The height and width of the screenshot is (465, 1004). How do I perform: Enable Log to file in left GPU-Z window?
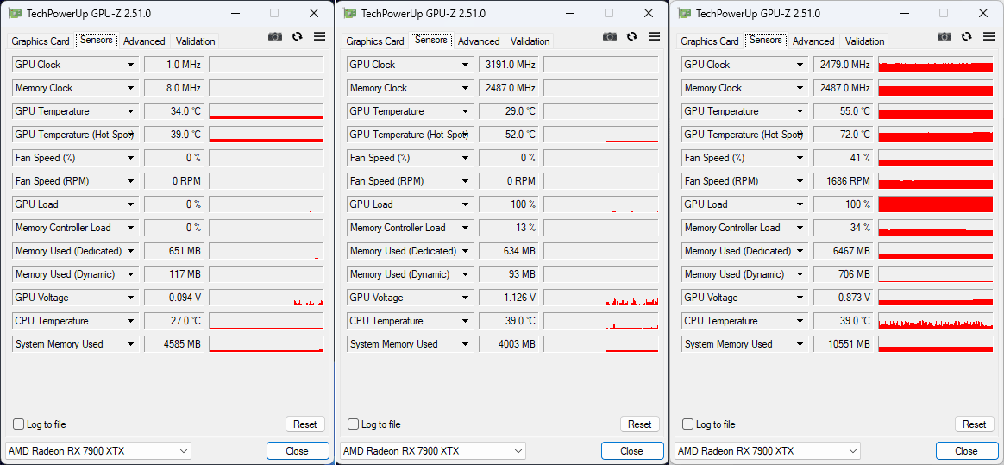click(x=19, y=424)
